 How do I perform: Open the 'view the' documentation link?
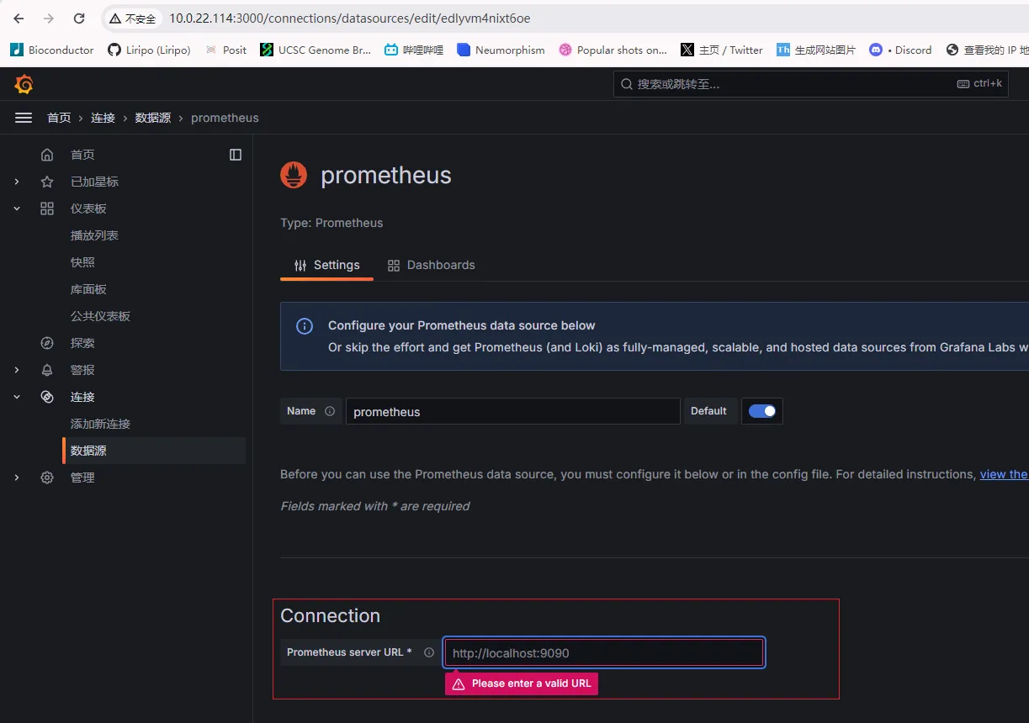(x=1003, y=474)
